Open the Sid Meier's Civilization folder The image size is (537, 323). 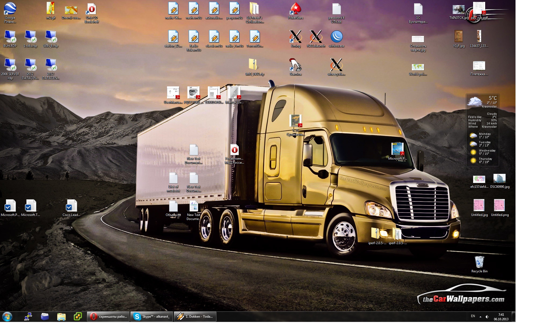coord(255,13)
